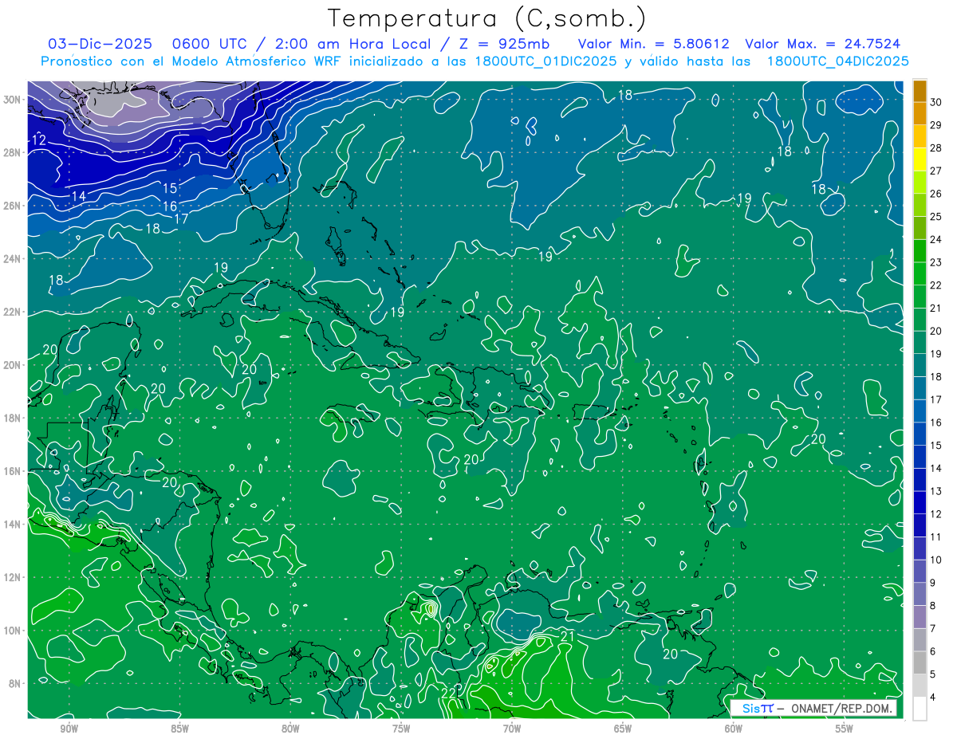
Task: Click the '16' contour label on the map
Action: [170, 206]
